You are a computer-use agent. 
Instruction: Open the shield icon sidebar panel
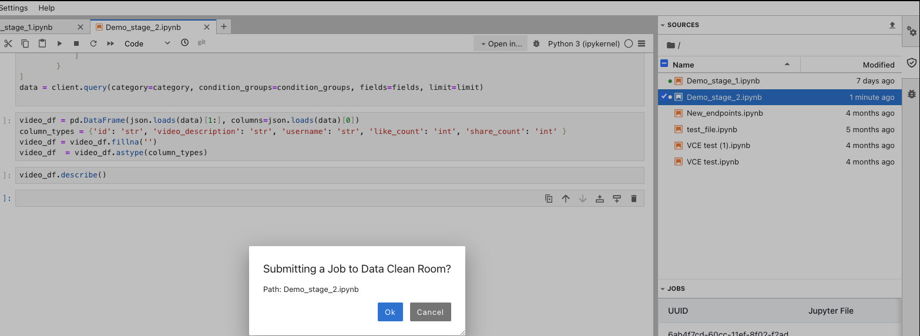[911, 62]
